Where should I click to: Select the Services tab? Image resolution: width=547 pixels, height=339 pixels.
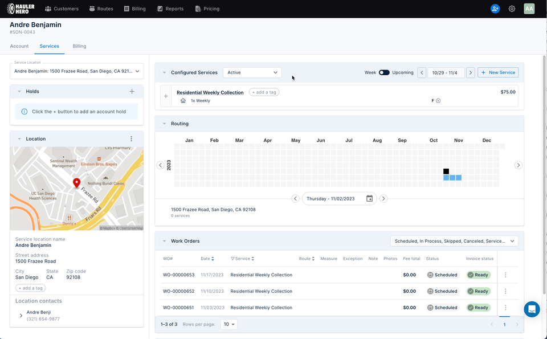49,46
